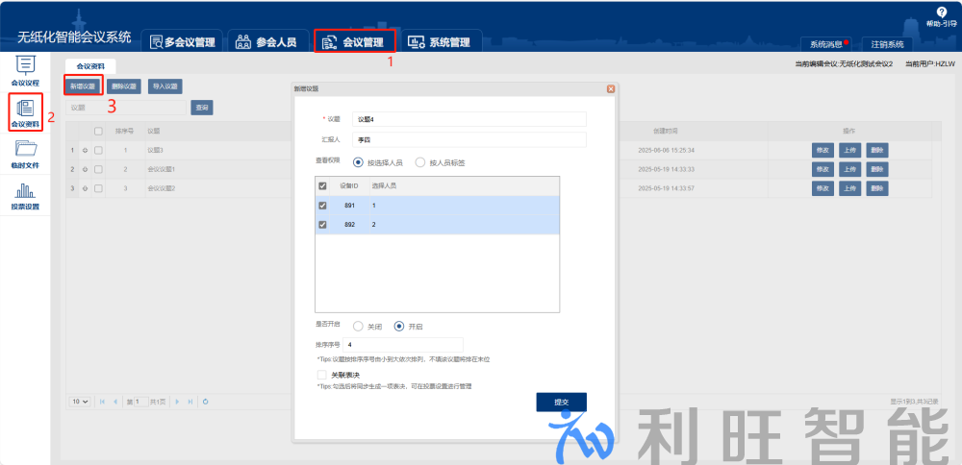Select the 会议资料 content tab
The image size is (962, 465).
point(90,66)
